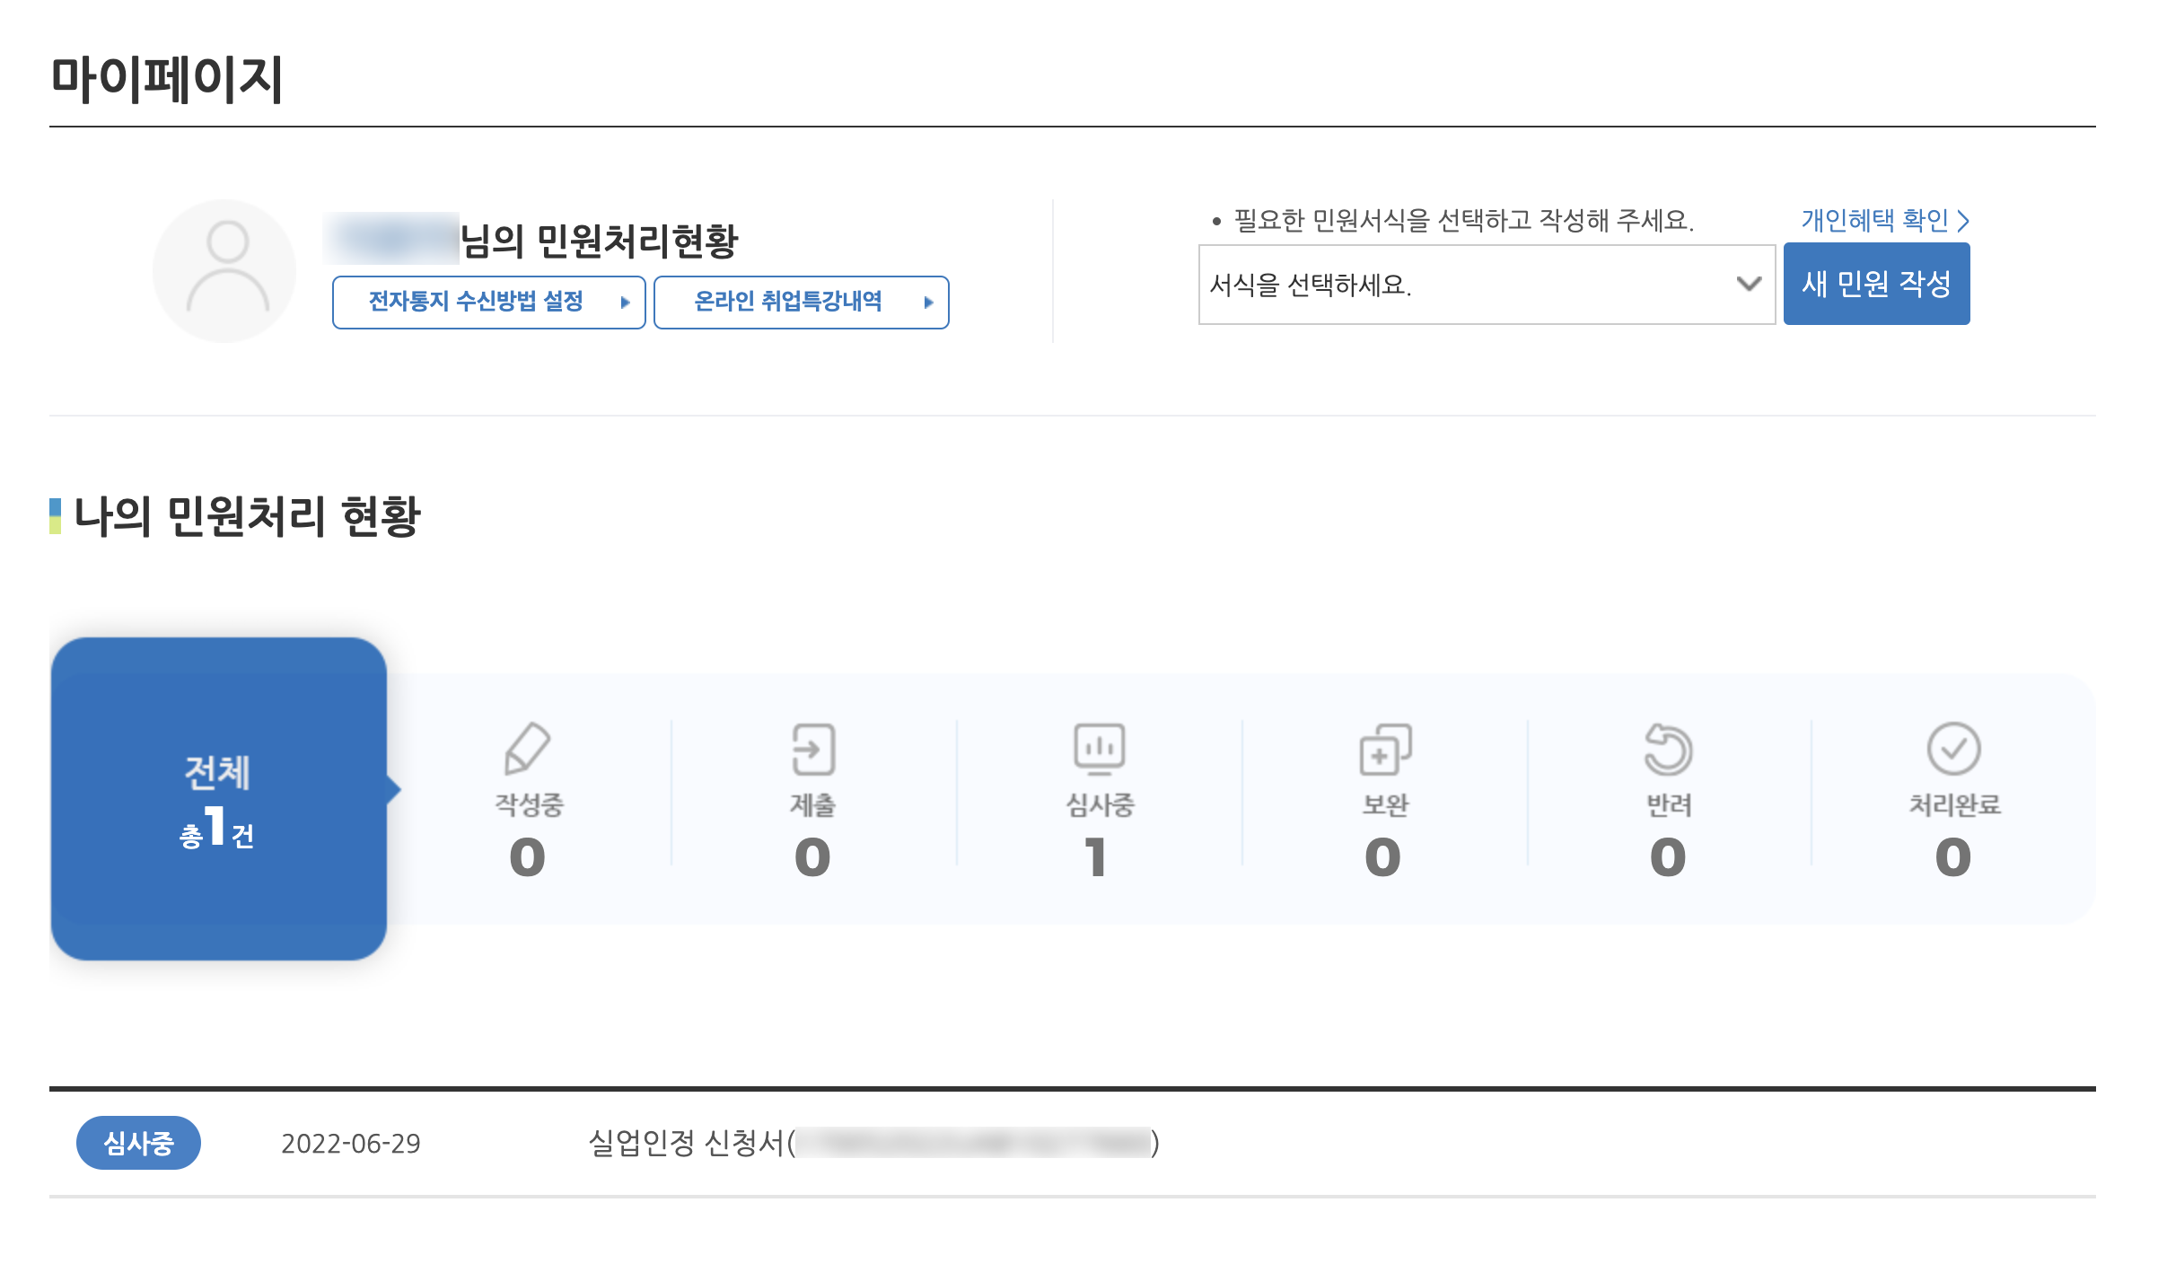Click the user profile avatar icon
This screenshot has width=2158, height=1264.
click(224, 270)
